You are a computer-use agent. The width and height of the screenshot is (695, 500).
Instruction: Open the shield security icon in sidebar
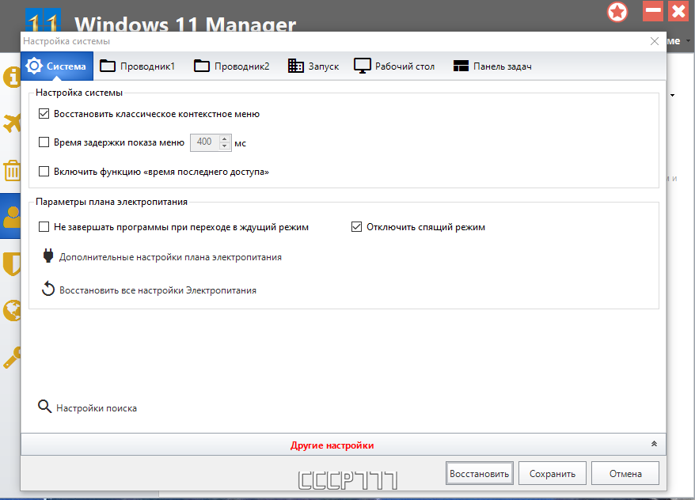click(x=12, y=264)
